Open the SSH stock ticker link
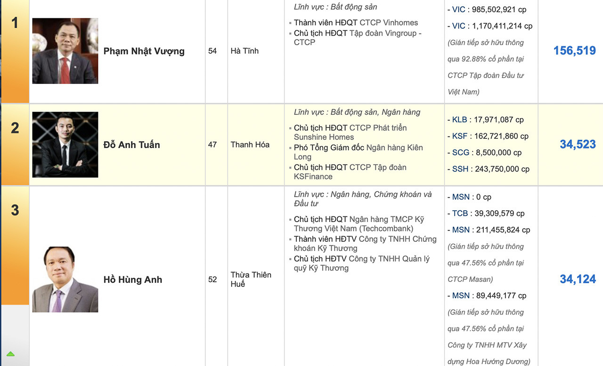Viewport: 603px width, 366px height. point(460,169)
